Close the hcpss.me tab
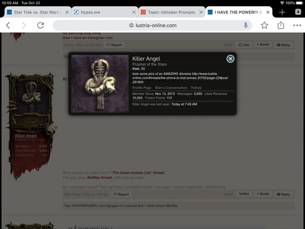 [134, 12]
